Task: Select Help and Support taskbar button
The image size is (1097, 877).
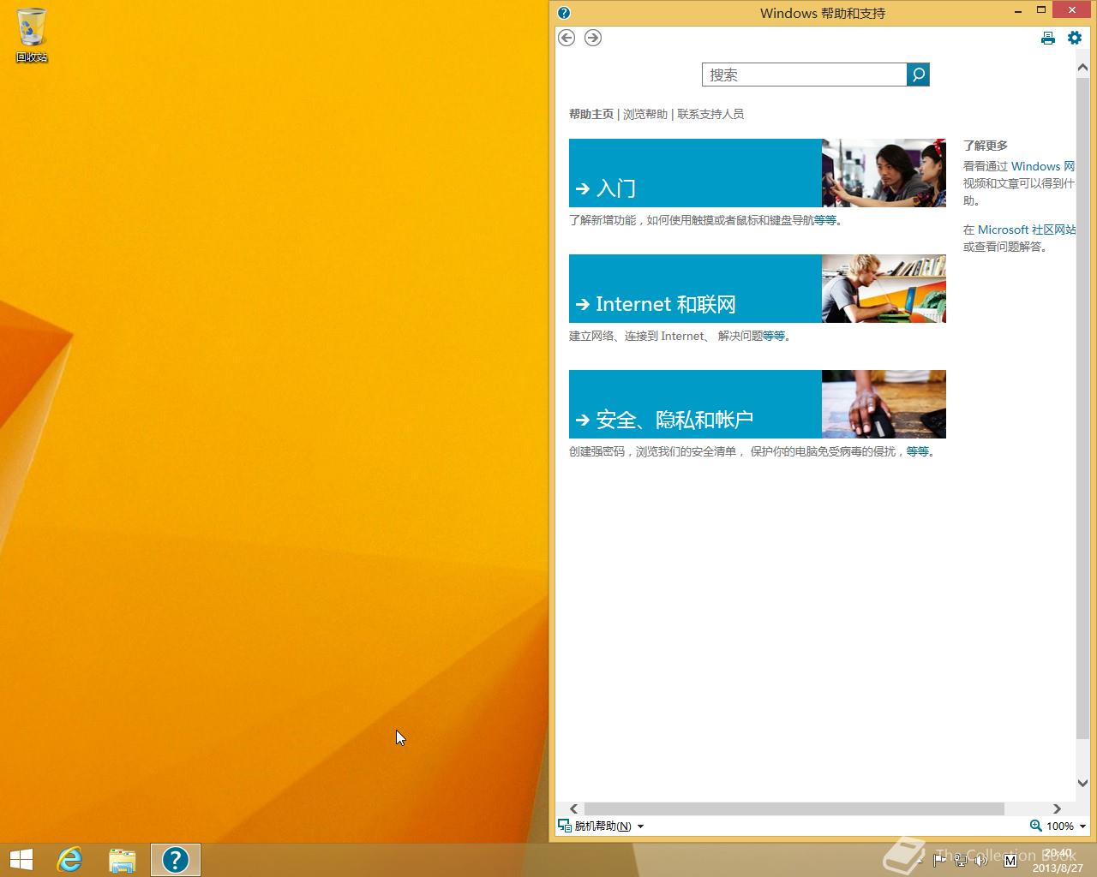Action: pos(176,860)
